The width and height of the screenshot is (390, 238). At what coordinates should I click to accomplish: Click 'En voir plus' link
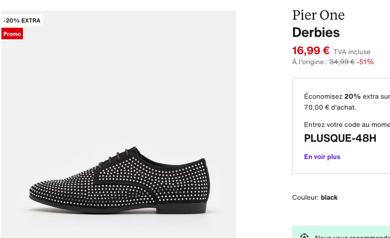pos(322,157)
